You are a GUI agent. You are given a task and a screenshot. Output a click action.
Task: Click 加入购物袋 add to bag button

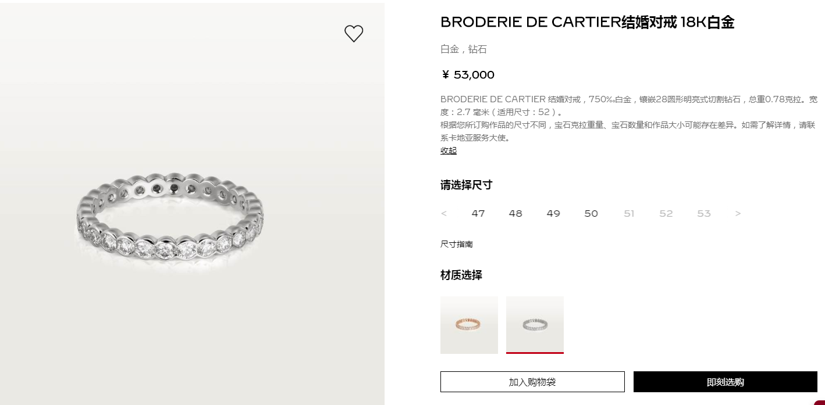point(532,382)
